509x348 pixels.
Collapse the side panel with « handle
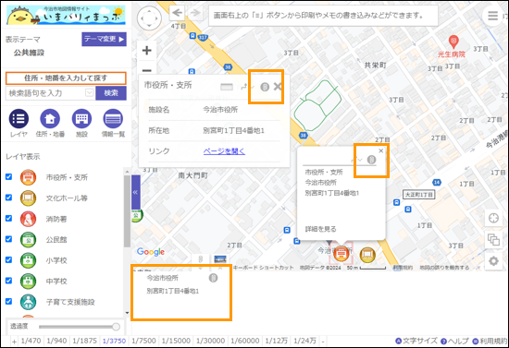tap(136, 192)
